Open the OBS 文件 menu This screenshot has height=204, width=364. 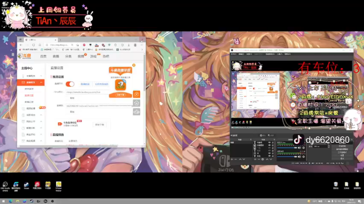tap(233, 54)
